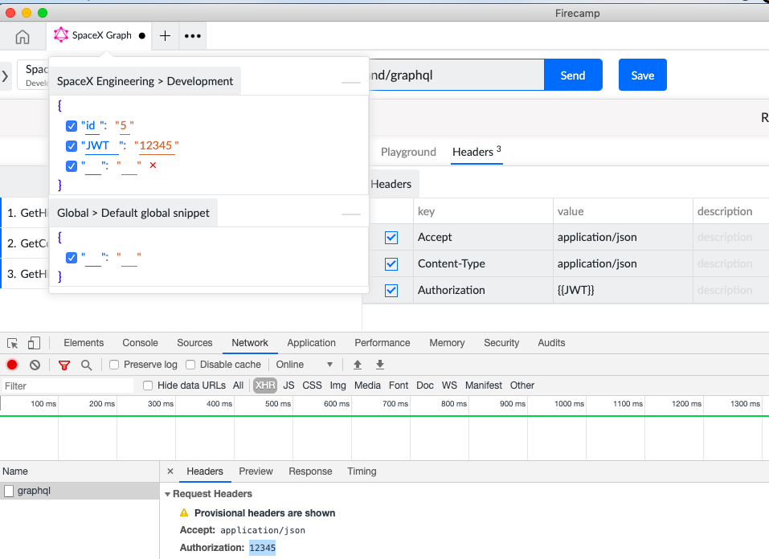Disable the Accept header checkbox
The image size is (769, 559).
pos(391,238)
